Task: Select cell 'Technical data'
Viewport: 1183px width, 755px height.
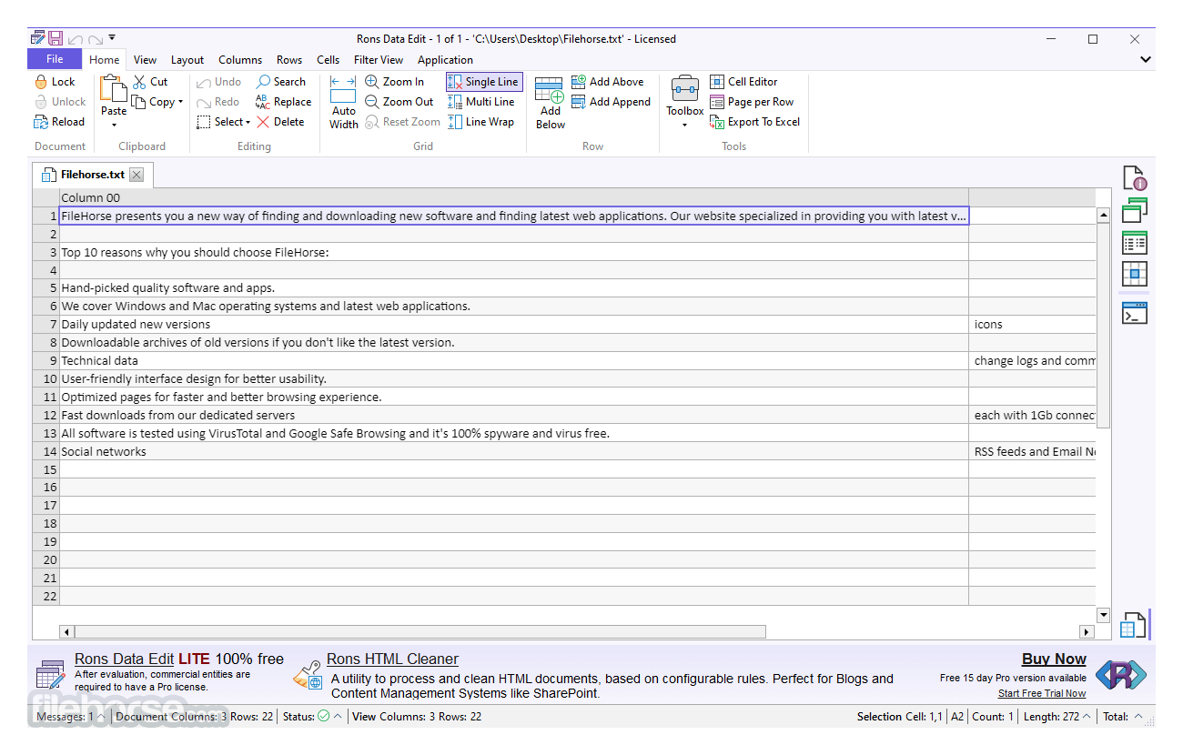Action: (514, 361)
